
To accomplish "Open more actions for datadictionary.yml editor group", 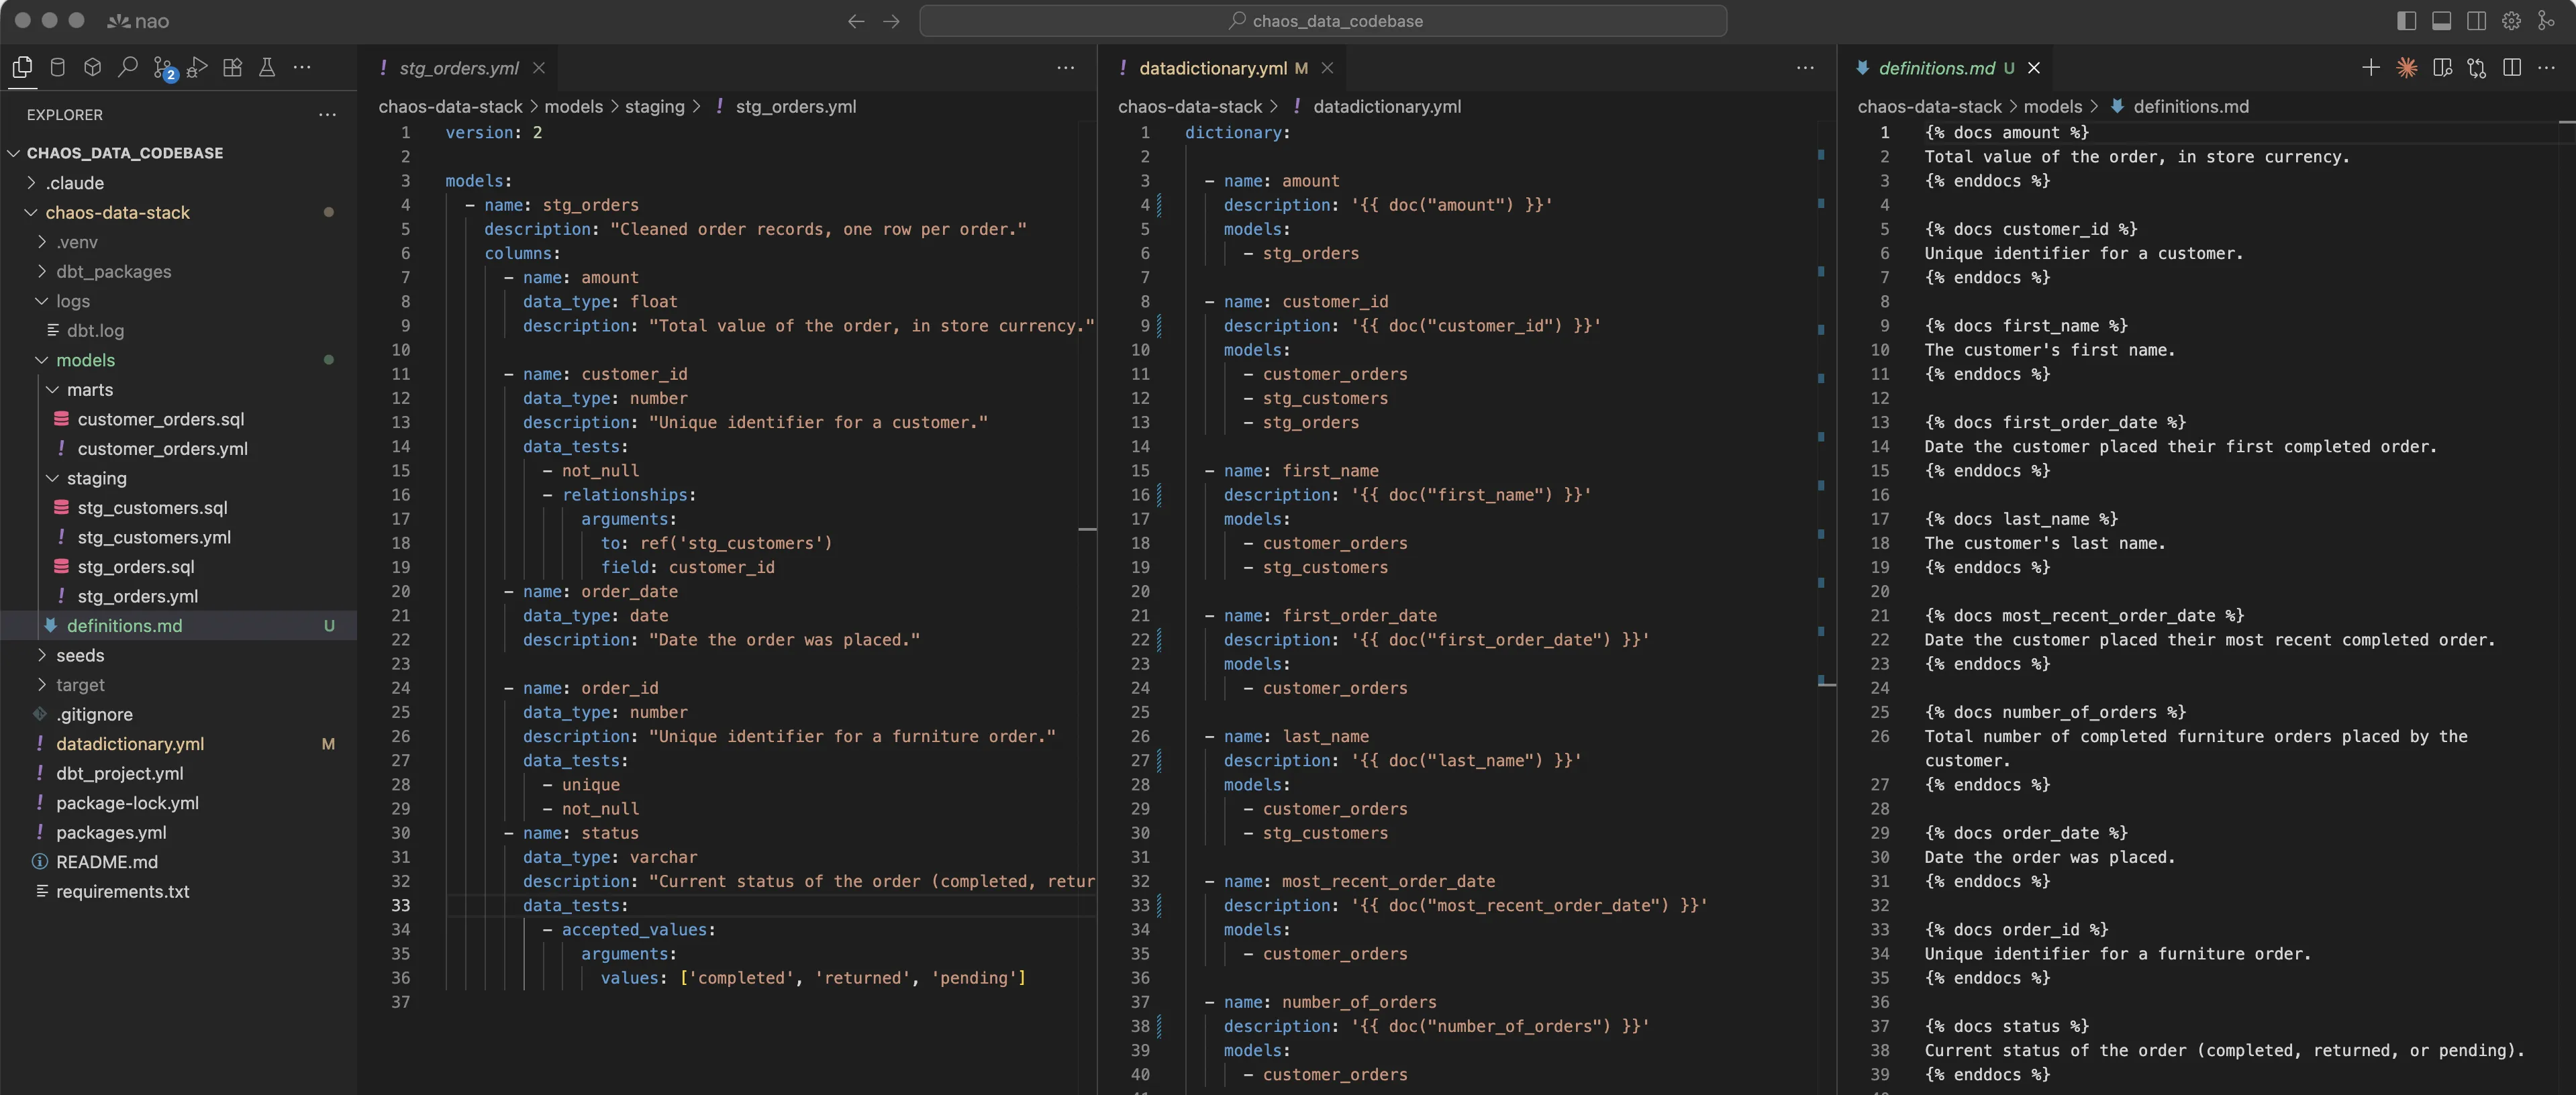I will tap(1805, 67).
